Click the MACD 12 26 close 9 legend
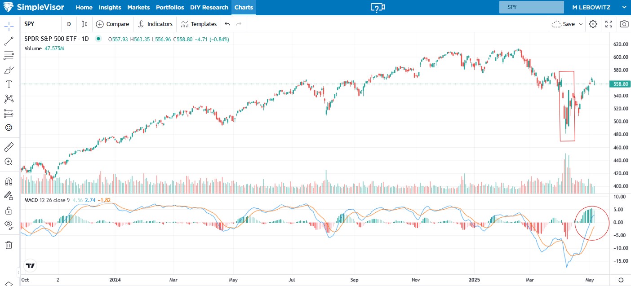 click(47, 200)
